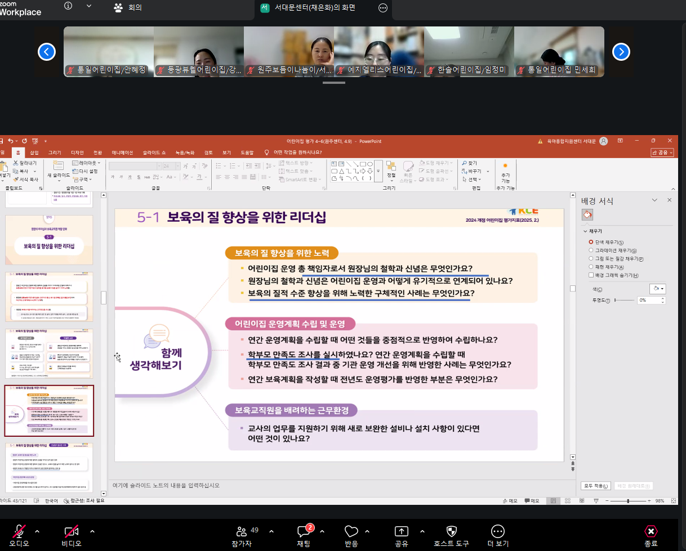686x551 pixels.
Task: Collapse the fill section expander
Action: [585, 231]
